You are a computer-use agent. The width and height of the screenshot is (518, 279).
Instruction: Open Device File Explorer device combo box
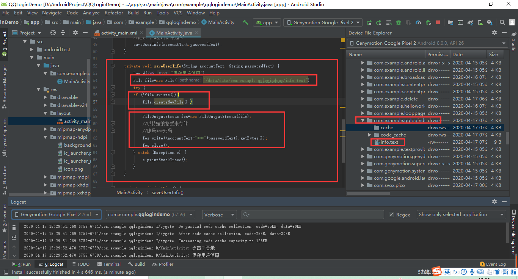(427, 43)
